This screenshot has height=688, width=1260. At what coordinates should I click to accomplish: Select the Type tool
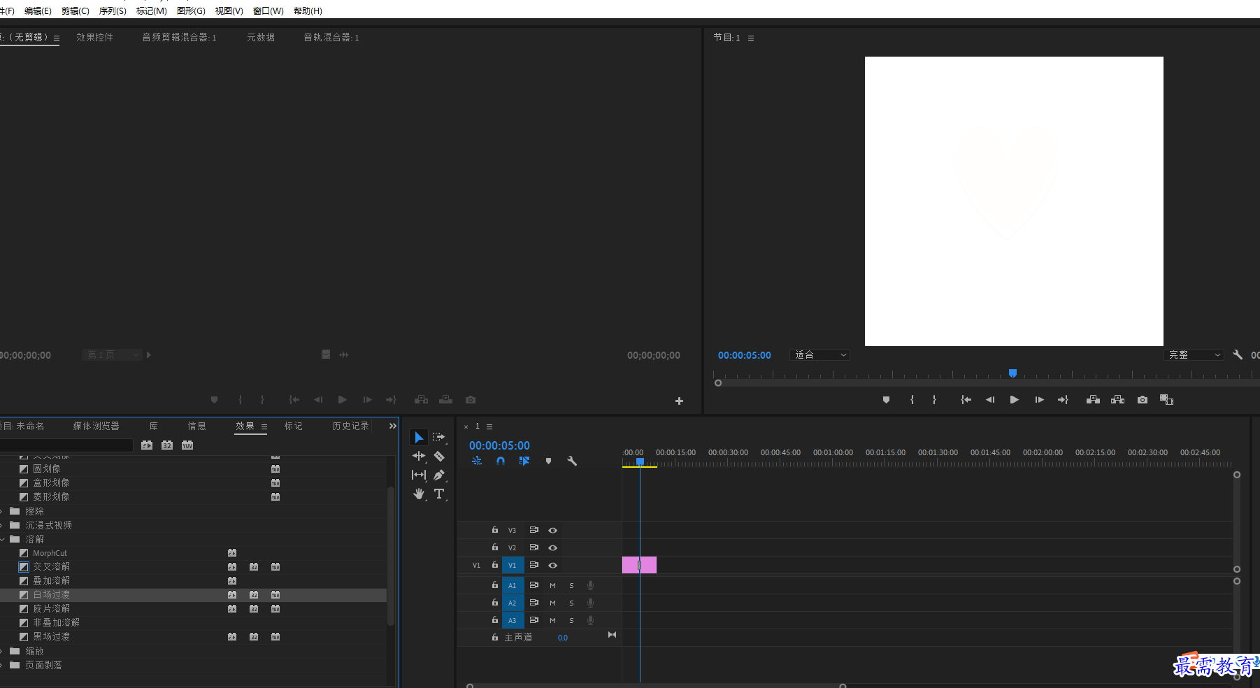(x=439, y=494)
